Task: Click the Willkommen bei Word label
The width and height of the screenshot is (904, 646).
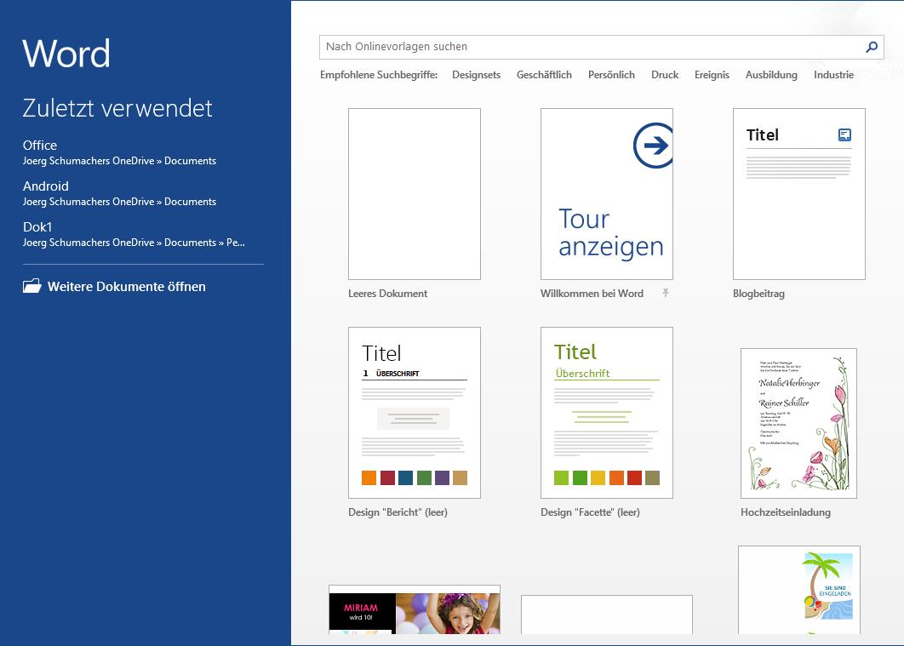Action: (592, 294)
